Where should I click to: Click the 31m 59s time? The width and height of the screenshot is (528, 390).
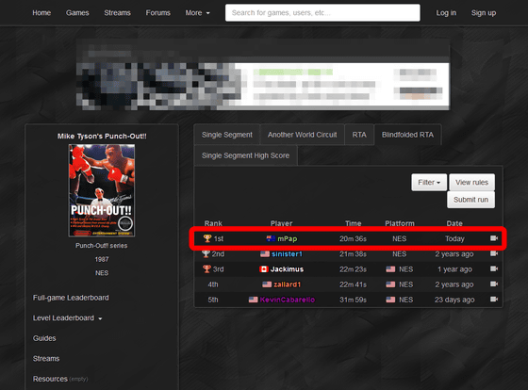click(353, 300)
